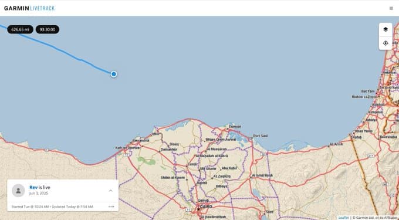
Task: Center map on current location
Action: pos(386,43)
